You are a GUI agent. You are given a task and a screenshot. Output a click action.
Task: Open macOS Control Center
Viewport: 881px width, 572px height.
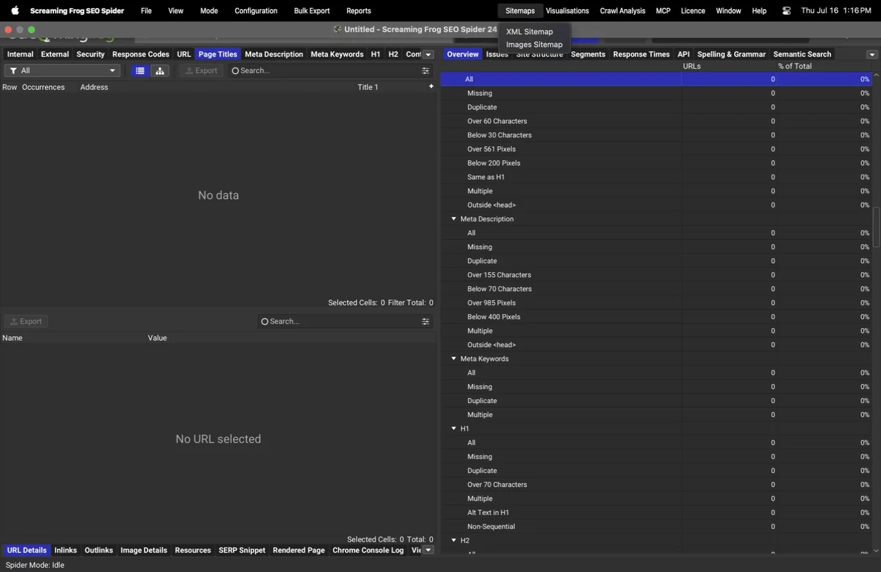[x=787, y=10]
